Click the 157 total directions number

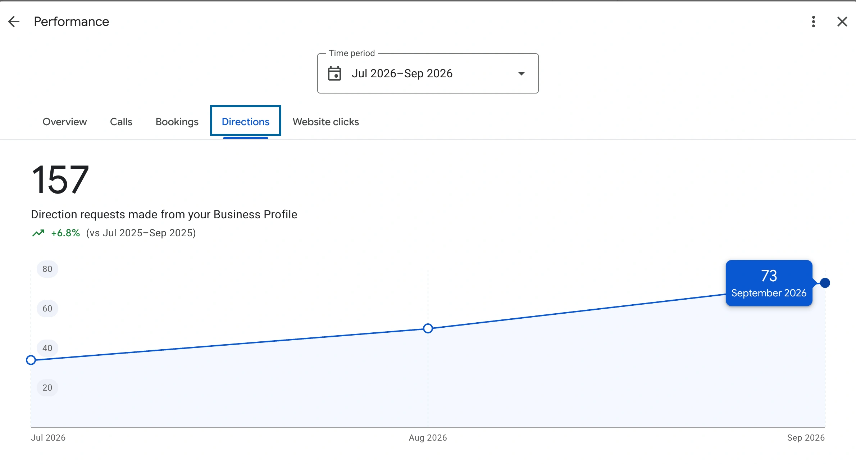point(60,179)
